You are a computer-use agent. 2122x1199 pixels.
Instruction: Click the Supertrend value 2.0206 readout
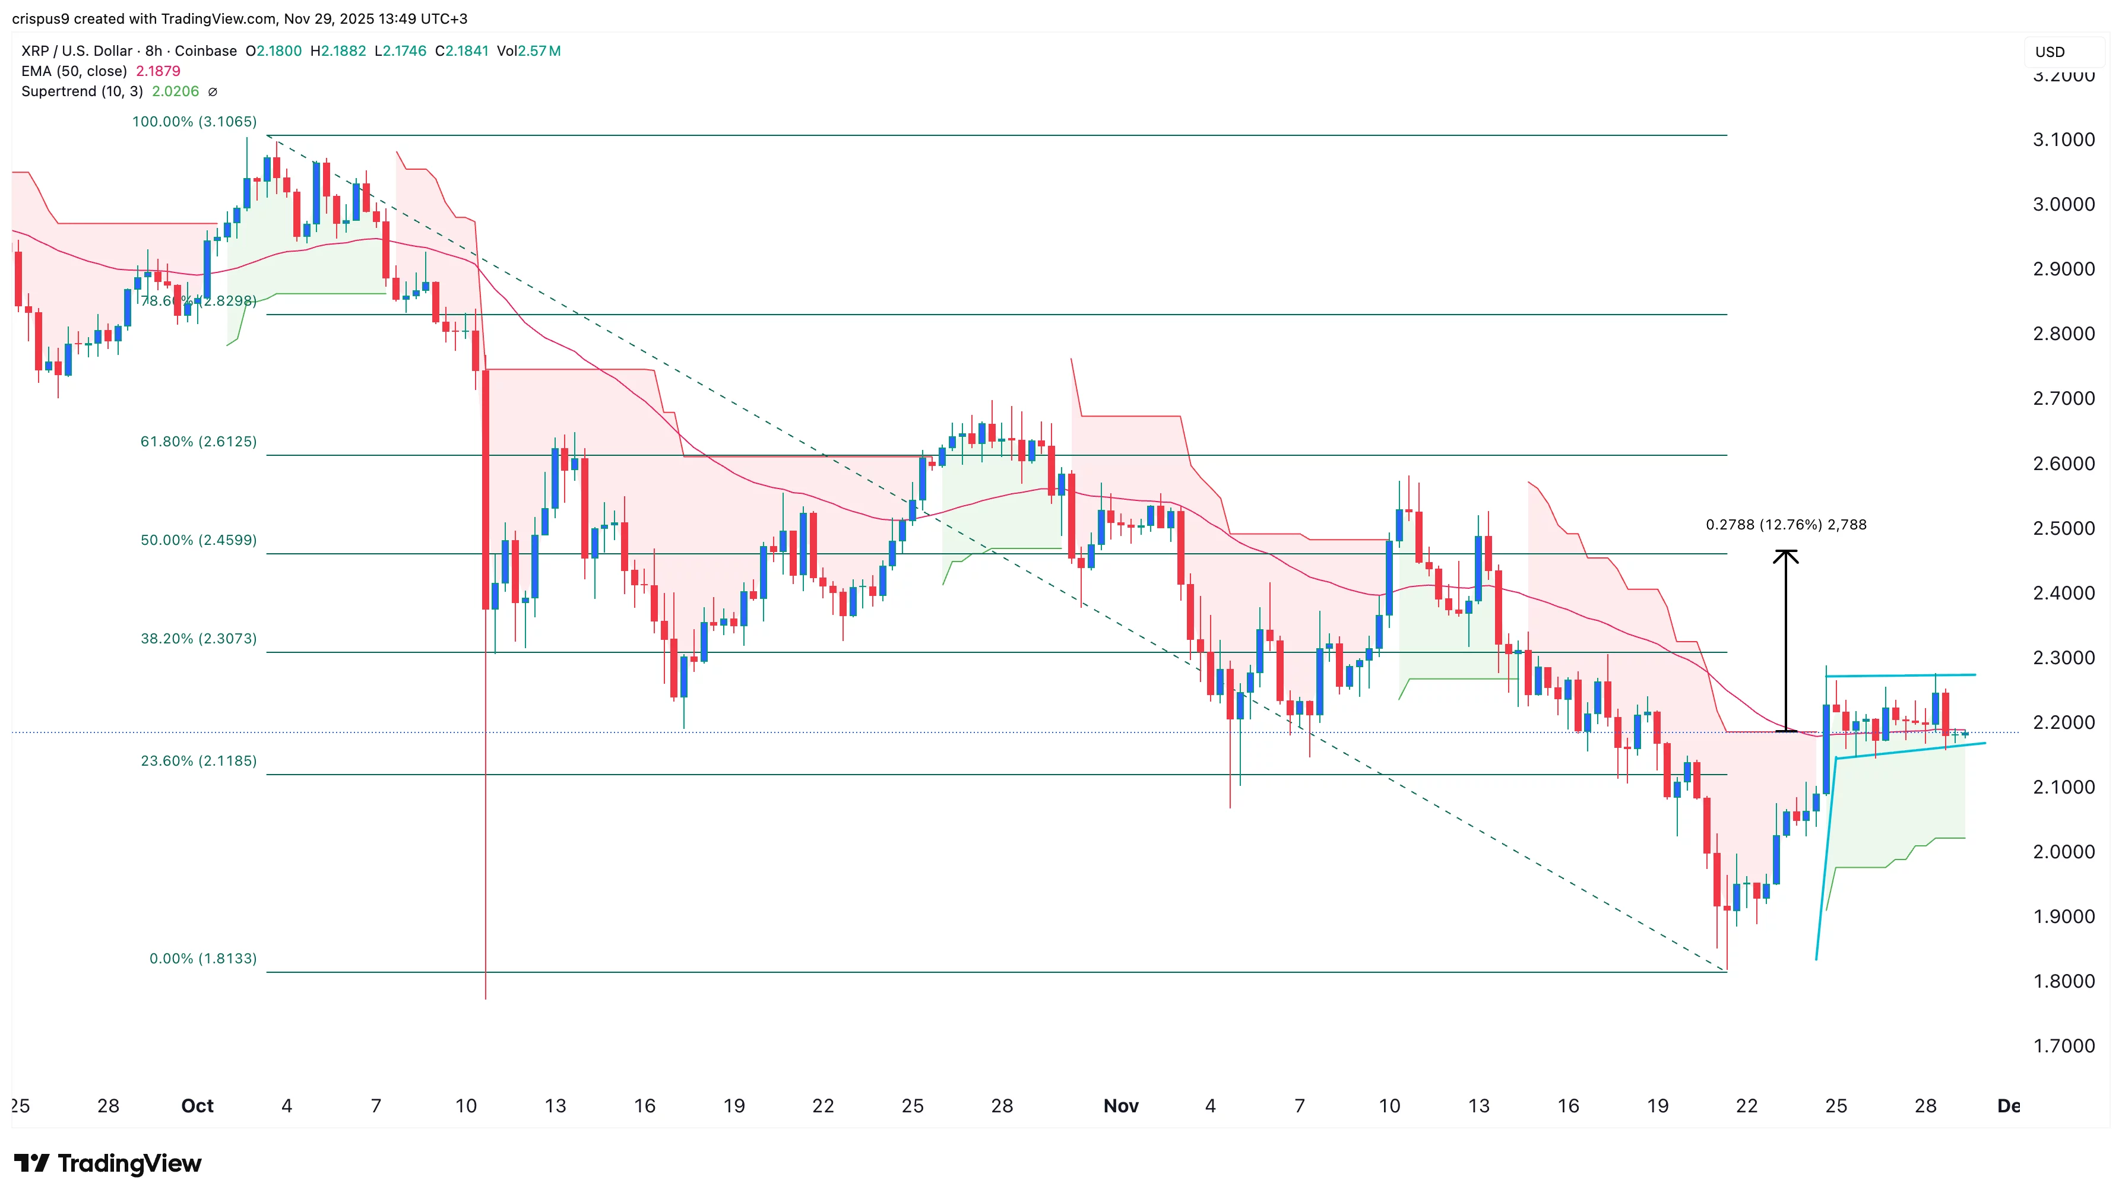[173, 92]
